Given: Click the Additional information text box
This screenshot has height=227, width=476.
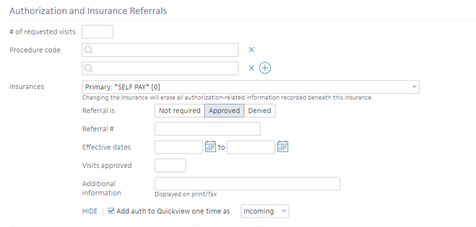Looking at the screenshot, I should tap(248, 184).
